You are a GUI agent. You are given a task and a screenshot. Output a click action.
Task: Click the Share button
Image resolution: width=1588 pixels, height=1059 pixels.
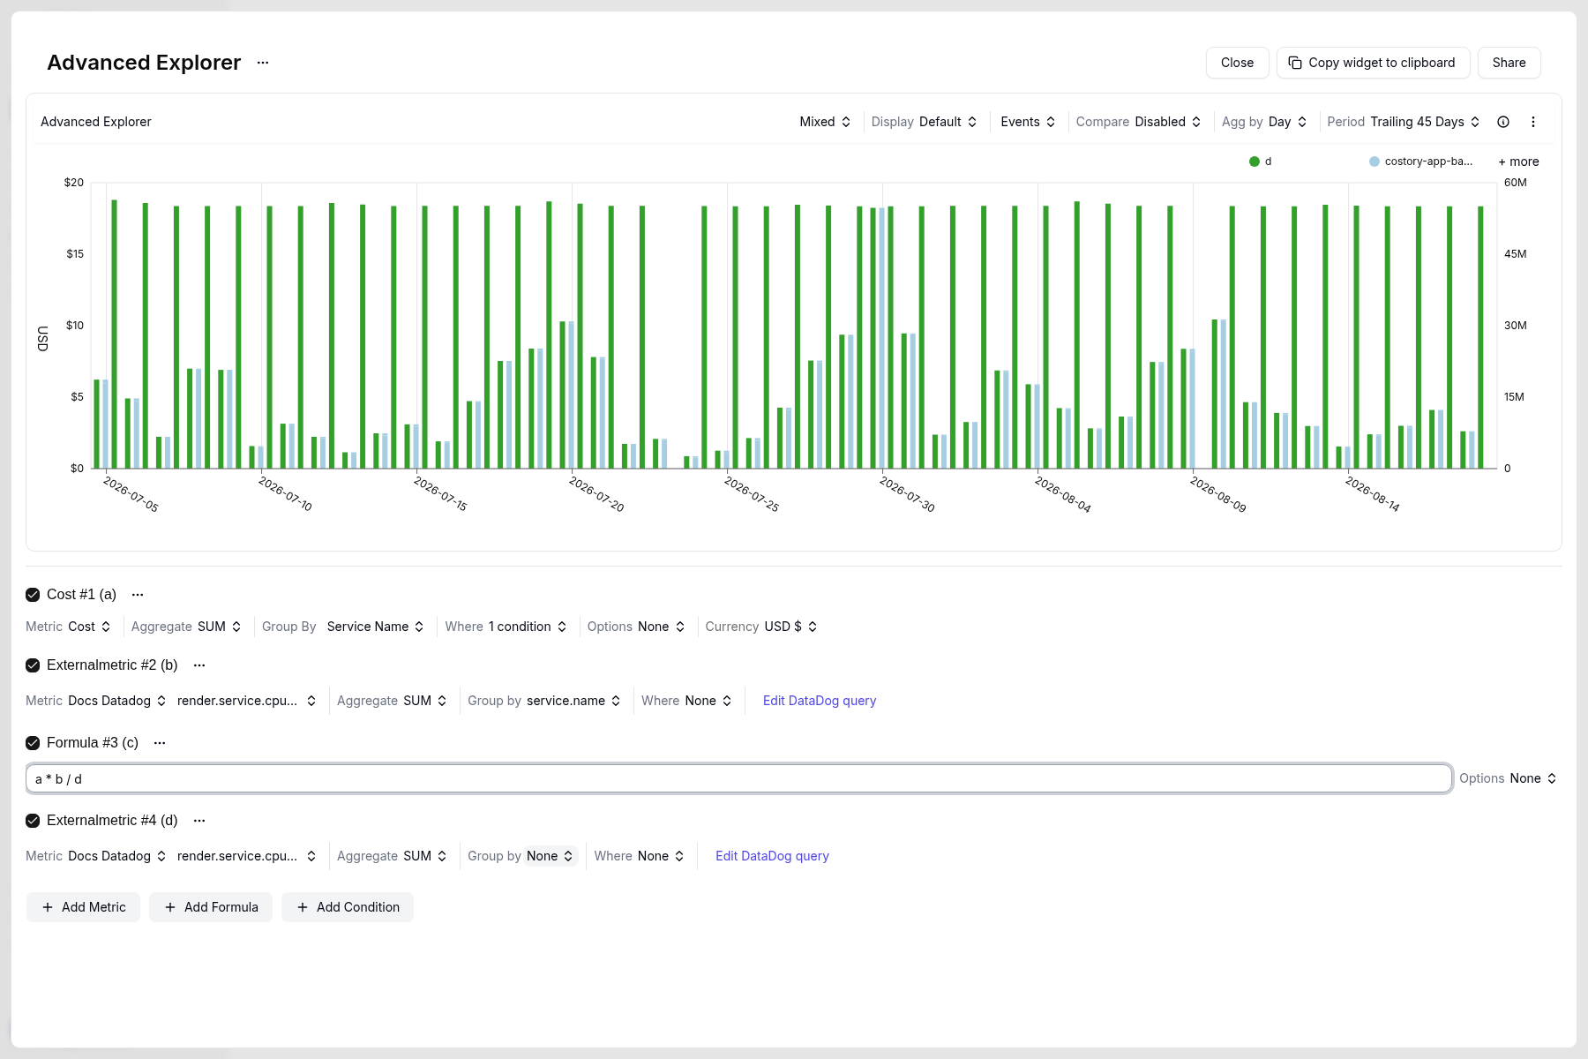(1509, 63)
